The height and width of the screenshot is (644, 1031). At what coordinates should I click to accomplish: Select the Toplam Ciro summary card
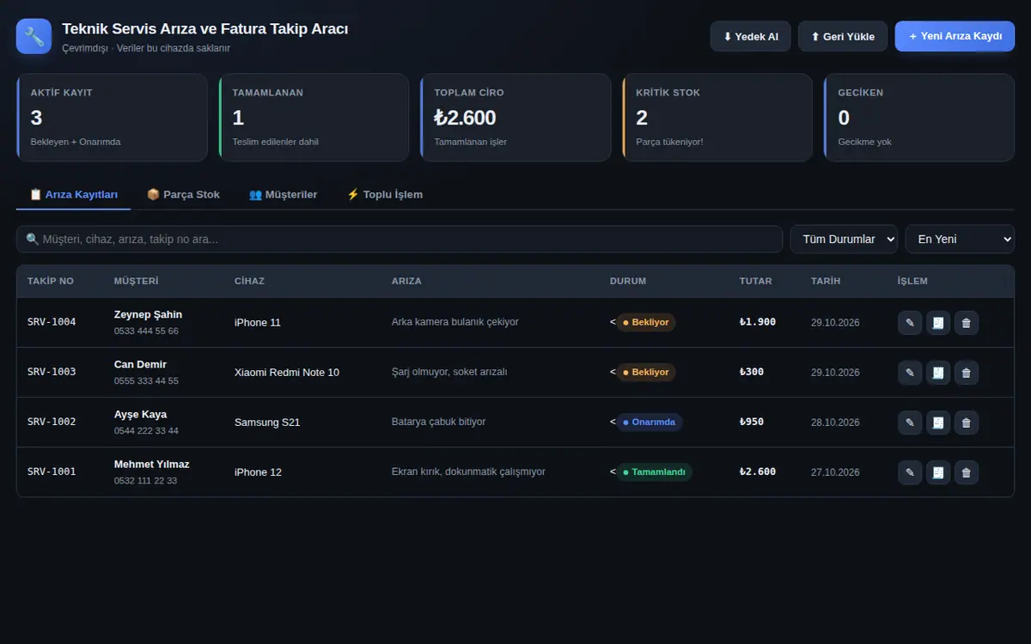point(515,118)
